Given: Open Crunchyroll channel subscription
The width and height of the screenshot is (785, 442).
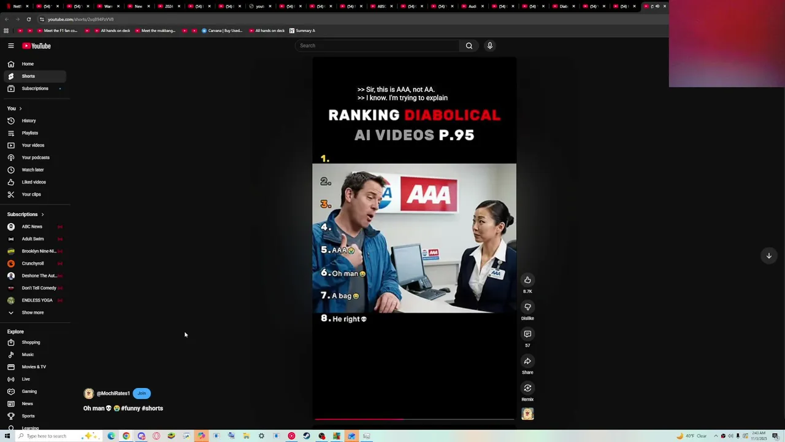Looking at the screenshot, I should (x=35, y=263).
